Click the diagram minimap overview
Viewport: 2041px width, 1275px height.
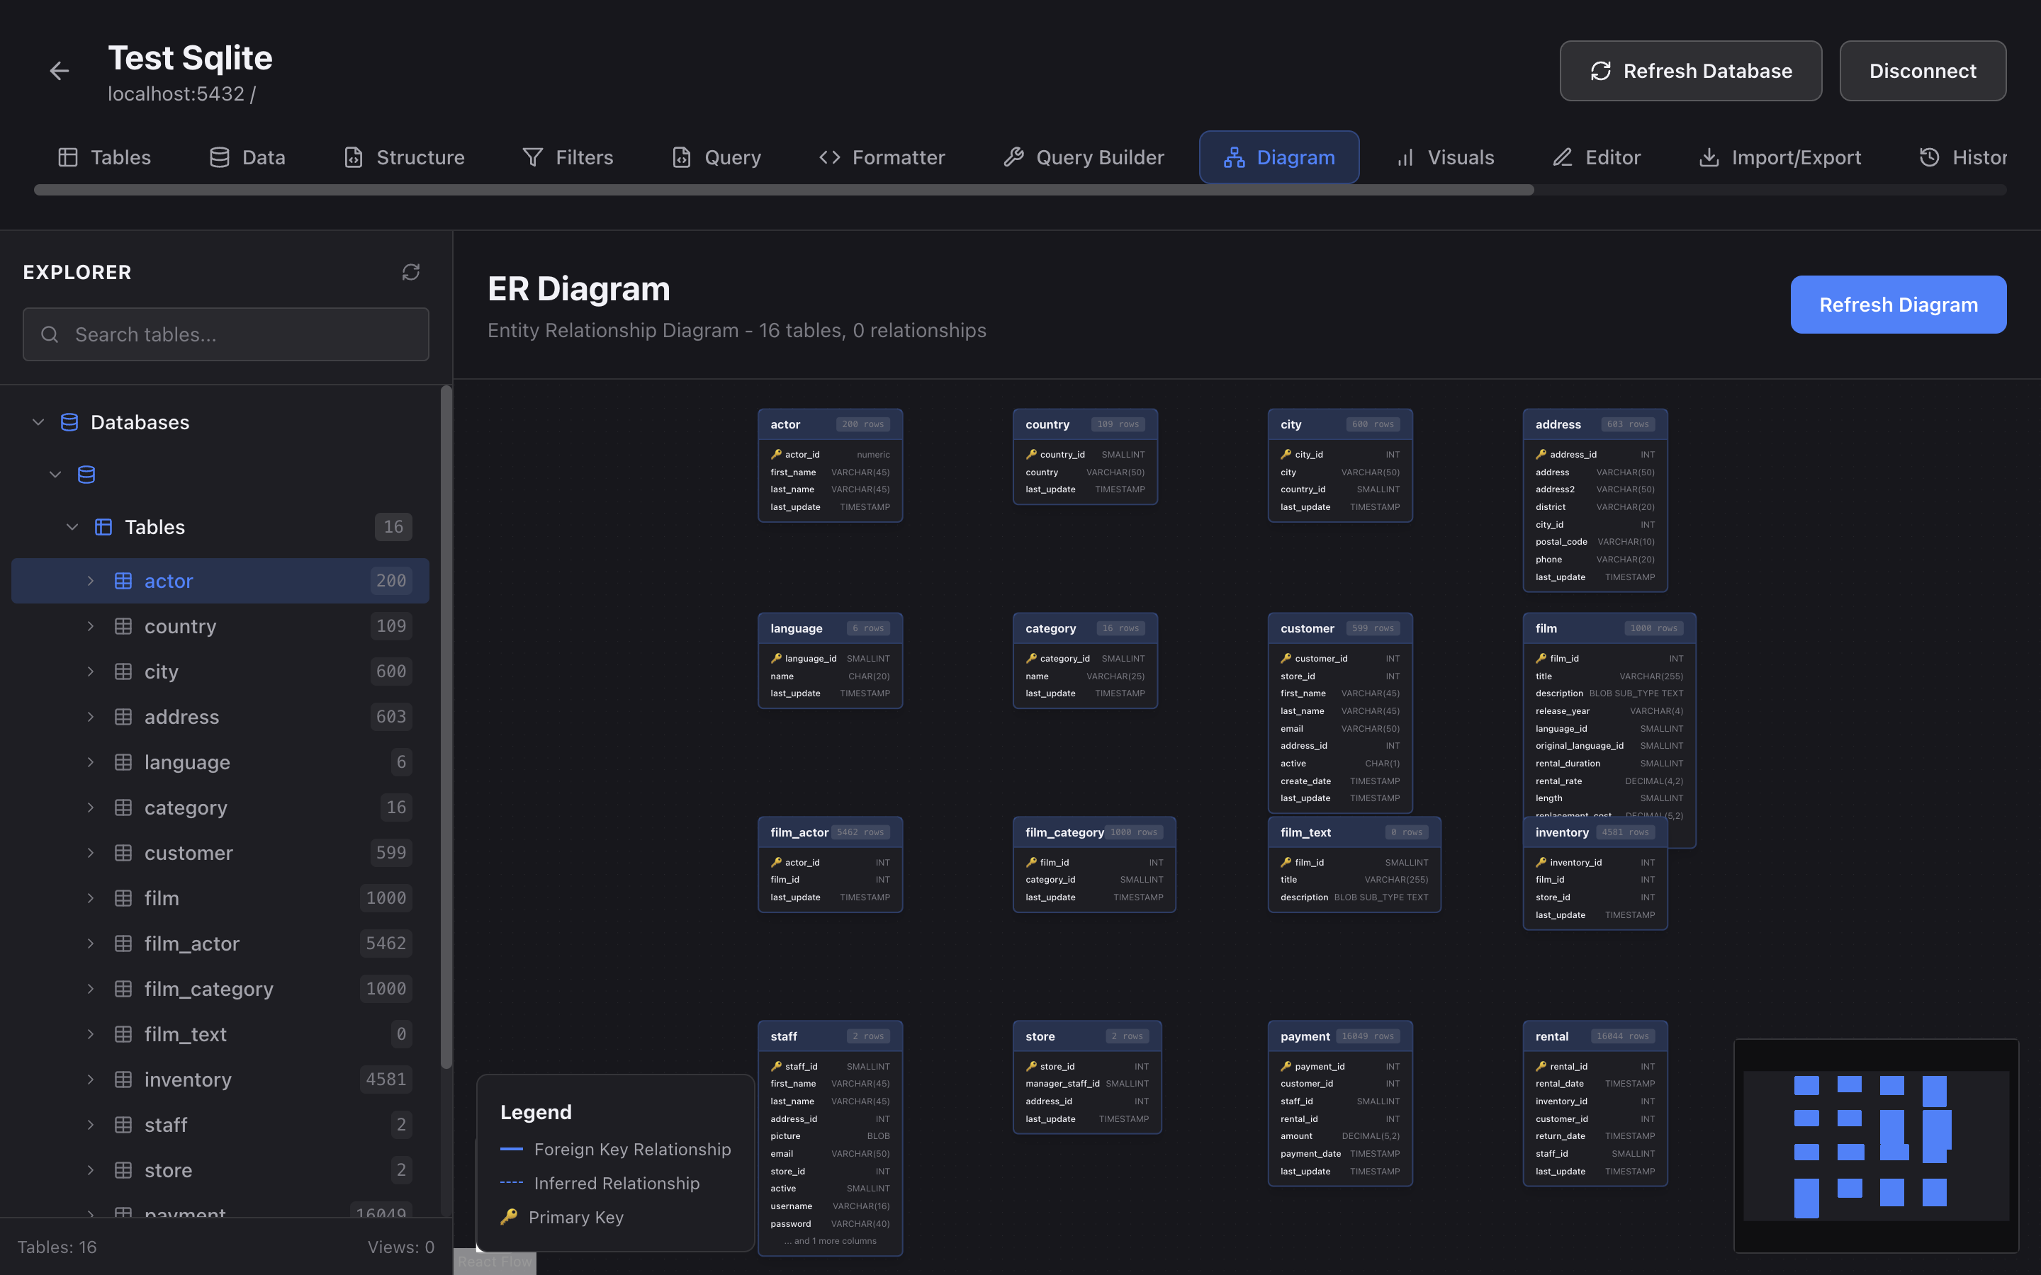(1876, 1145)
